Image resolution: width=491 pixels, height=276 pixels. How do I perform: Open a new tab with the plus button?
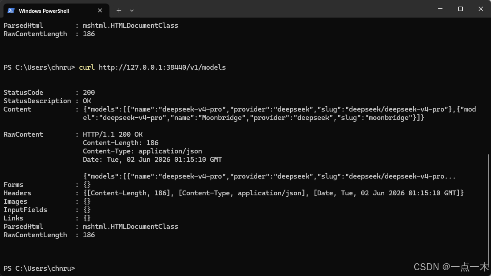coord(119,10)
